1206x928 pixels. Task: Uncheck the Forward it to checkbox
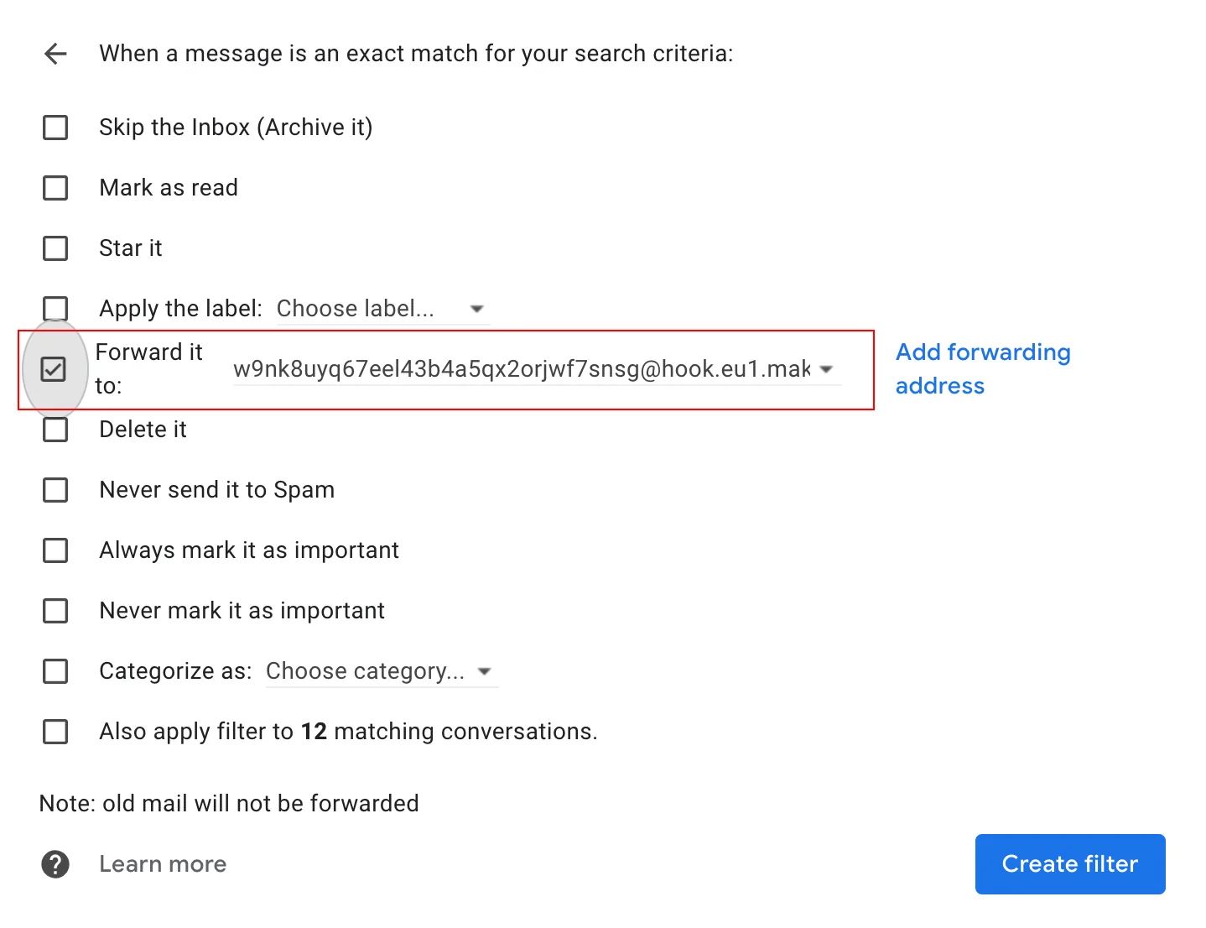coord(54,369)
